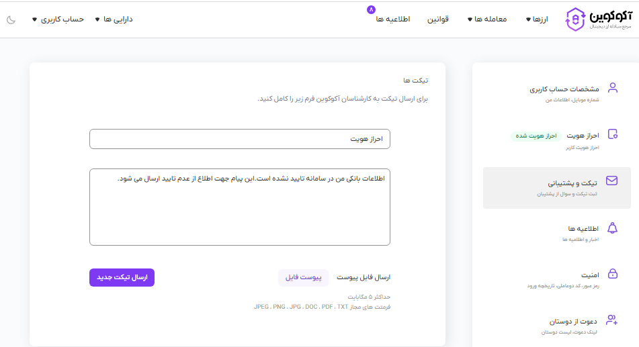Image resolution: width=639 pixels, height=347 pixels.
Task: Click the ticket subject field احراز هویت
Action: point(239,139)
